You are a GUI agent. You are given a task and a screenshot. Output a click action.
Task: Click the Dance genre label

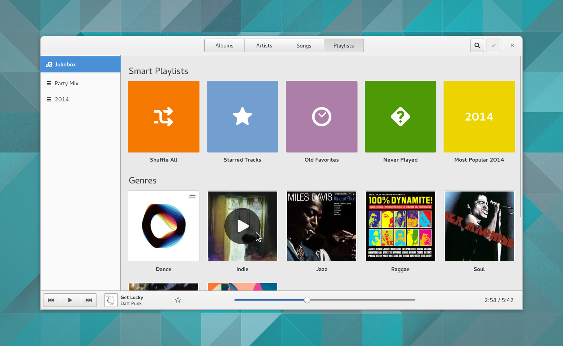point(164,269)
